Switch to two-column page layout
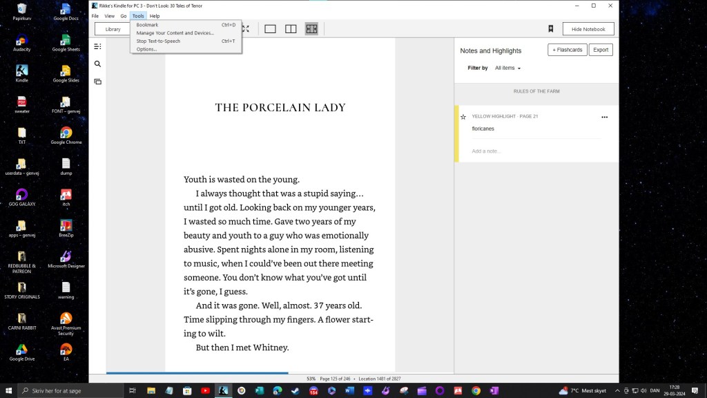Screen dimensions: 707x398 291,29
